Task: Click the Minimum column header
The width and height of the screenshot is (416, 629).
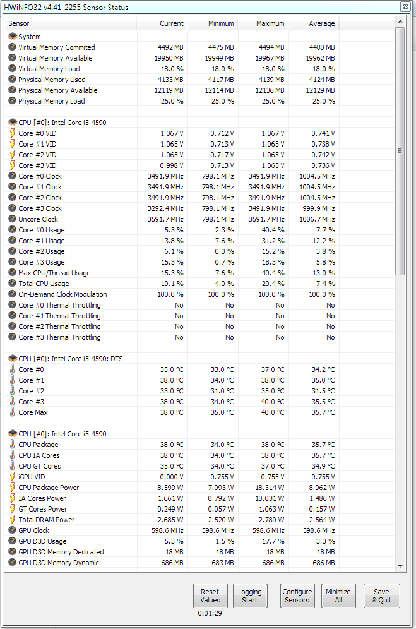Action: [x=213, y=23]
